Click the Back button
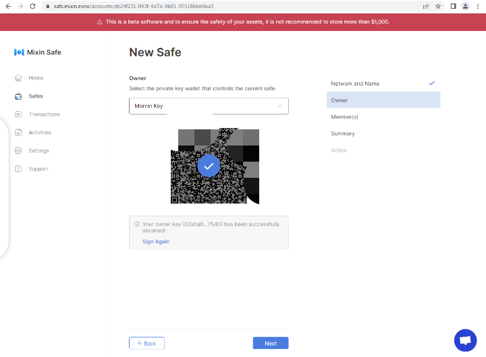Image resolution: width=486 pixels, height=357 pixels. [x=146, y=344]
